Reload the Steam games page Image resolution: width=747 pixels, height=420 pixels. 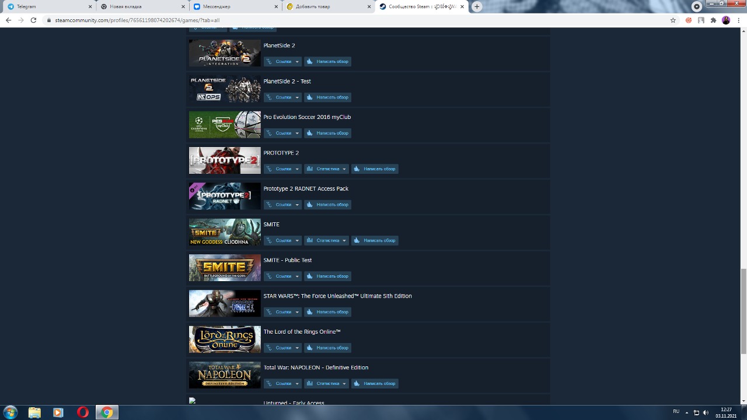pos(34,20)
